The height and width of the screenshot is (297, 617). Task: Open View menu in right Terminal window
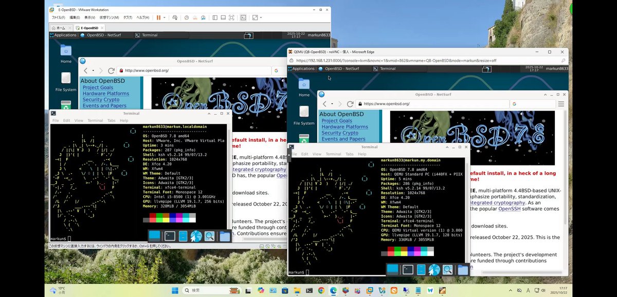coord(317,154)
